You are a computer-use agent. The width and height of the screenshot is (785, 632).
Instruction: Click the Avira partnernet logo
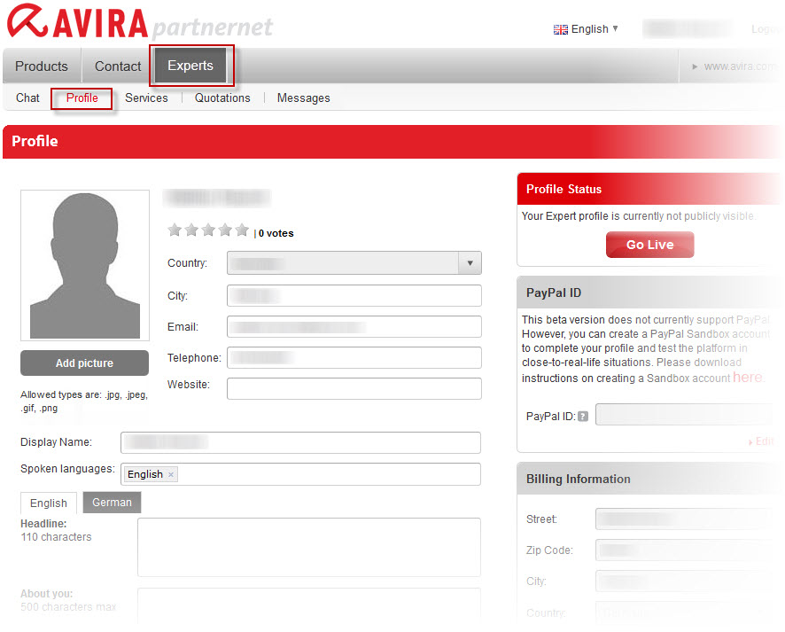140,22
